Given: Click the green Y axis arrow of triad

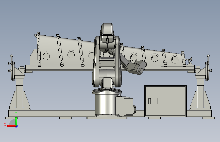Looking at the screenshot, I should (x=16, y=121).
